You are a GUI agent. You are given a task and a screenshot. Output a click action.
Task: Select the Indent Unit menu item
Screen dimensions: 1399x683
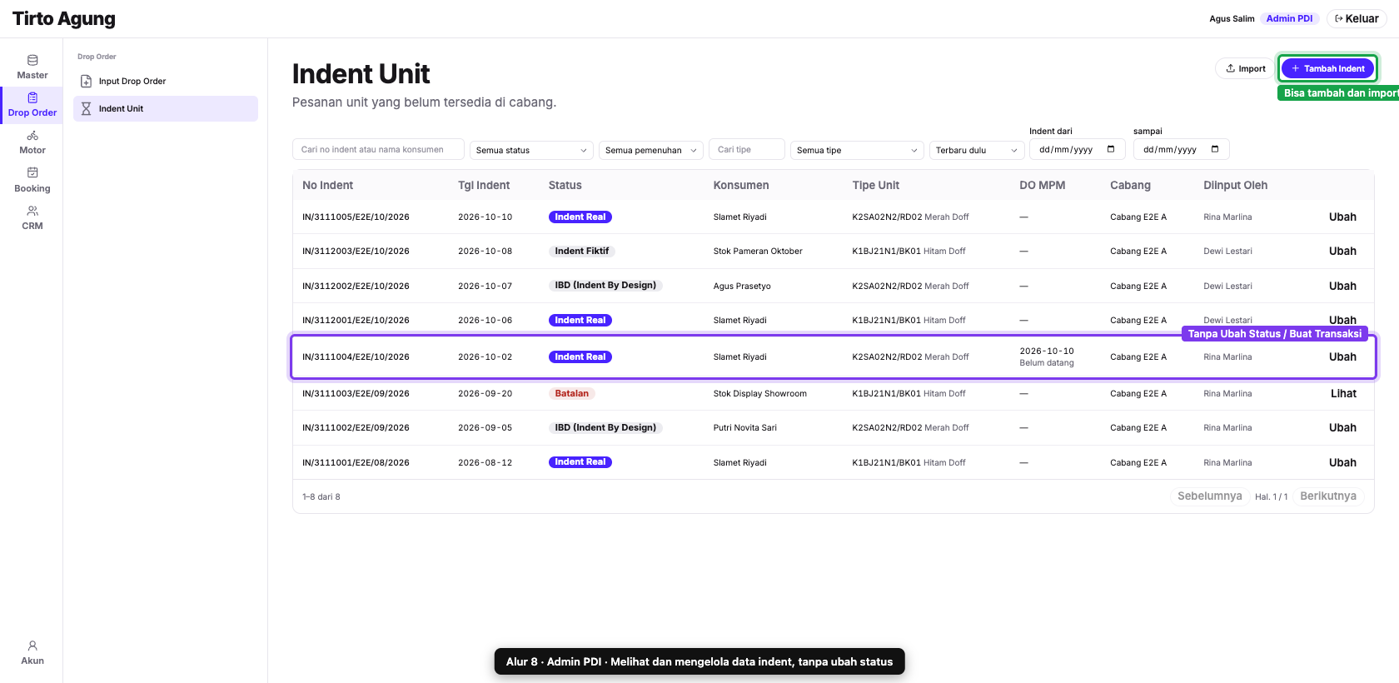coord(166,108)
